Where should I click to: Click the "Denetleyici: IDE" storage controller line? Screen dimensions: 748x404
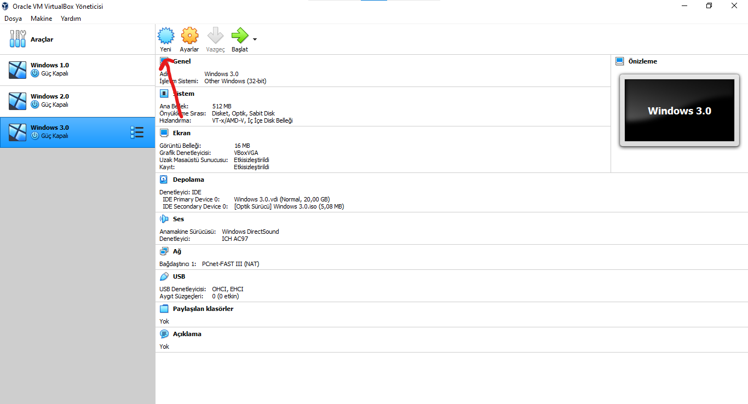180,192
